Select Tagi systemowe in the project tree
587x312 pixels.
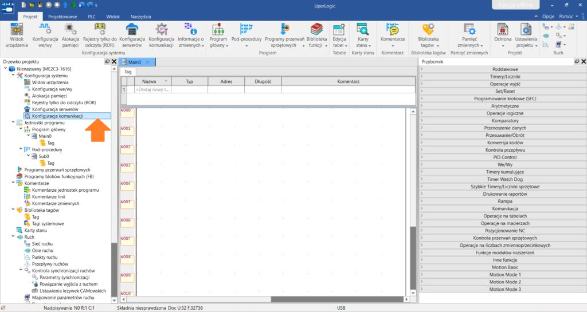(x=48, y=223)
